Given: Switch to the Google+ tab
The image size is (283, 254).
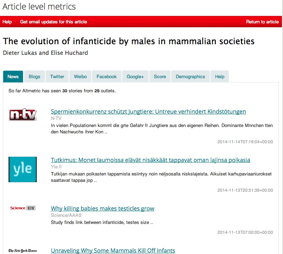Looking at the screenshot, I should pos(135,76).
